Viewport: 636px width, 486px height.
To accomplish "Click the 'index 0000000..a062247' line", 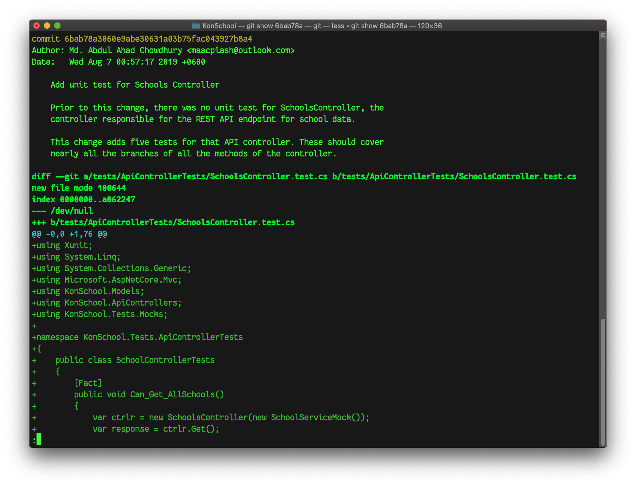I will (x=83, y=199).
